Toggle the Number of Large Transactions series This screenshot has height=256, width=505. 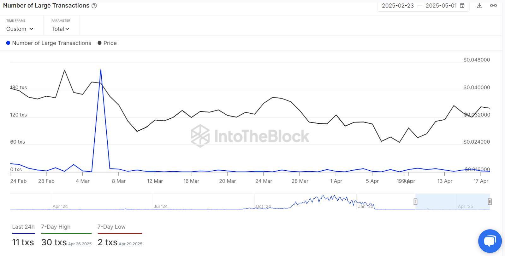point(51,43)
